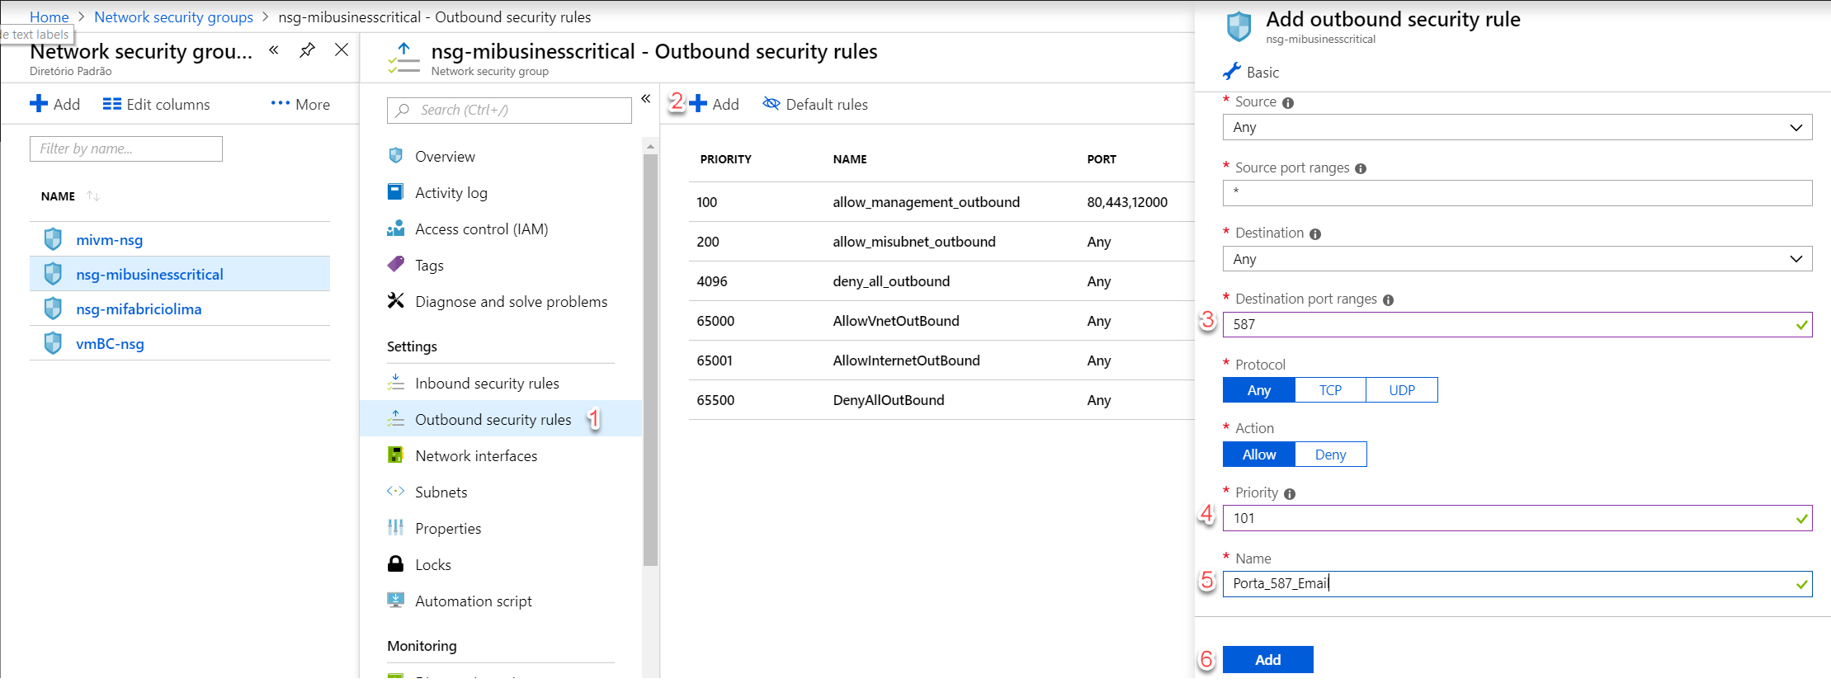This screenshot has height=688, width=1831.
Task: Click the Diagnose and solve problems icon
Action: (396, 301)
